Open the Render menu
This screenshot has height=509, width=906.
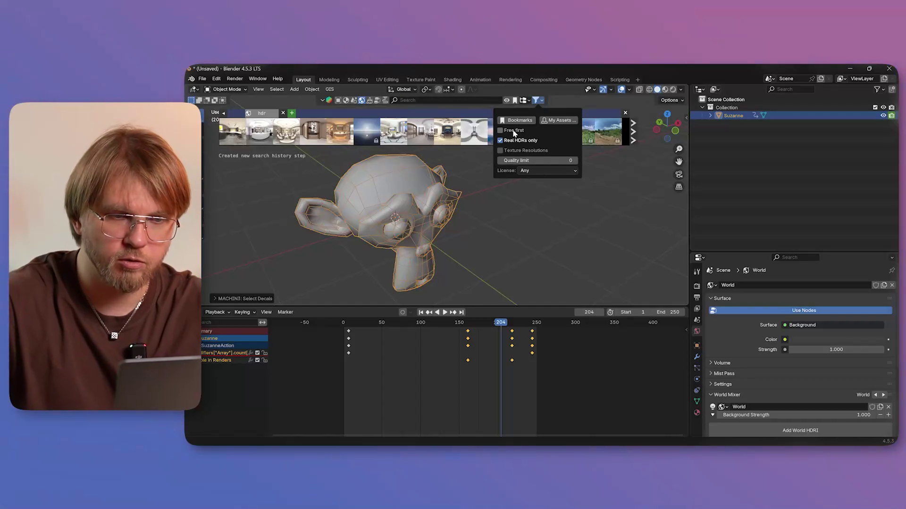coord(235,79)
